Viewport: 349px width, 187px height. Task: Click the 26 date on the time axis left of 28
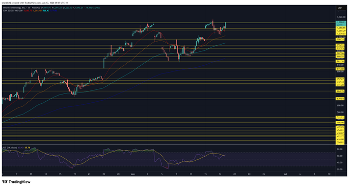point(104,174)
